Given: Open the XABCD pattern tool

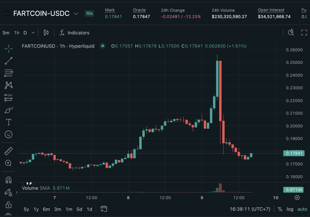Looking at the screenshot, I should tap(8, 85).
